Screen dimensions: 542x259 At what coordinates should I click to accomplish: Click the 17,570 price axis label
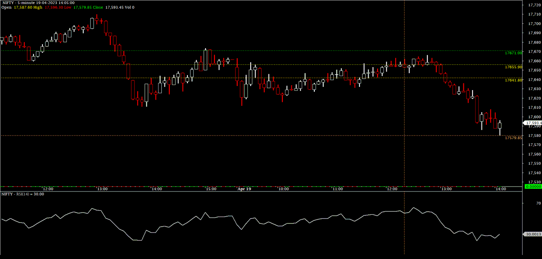534,145
